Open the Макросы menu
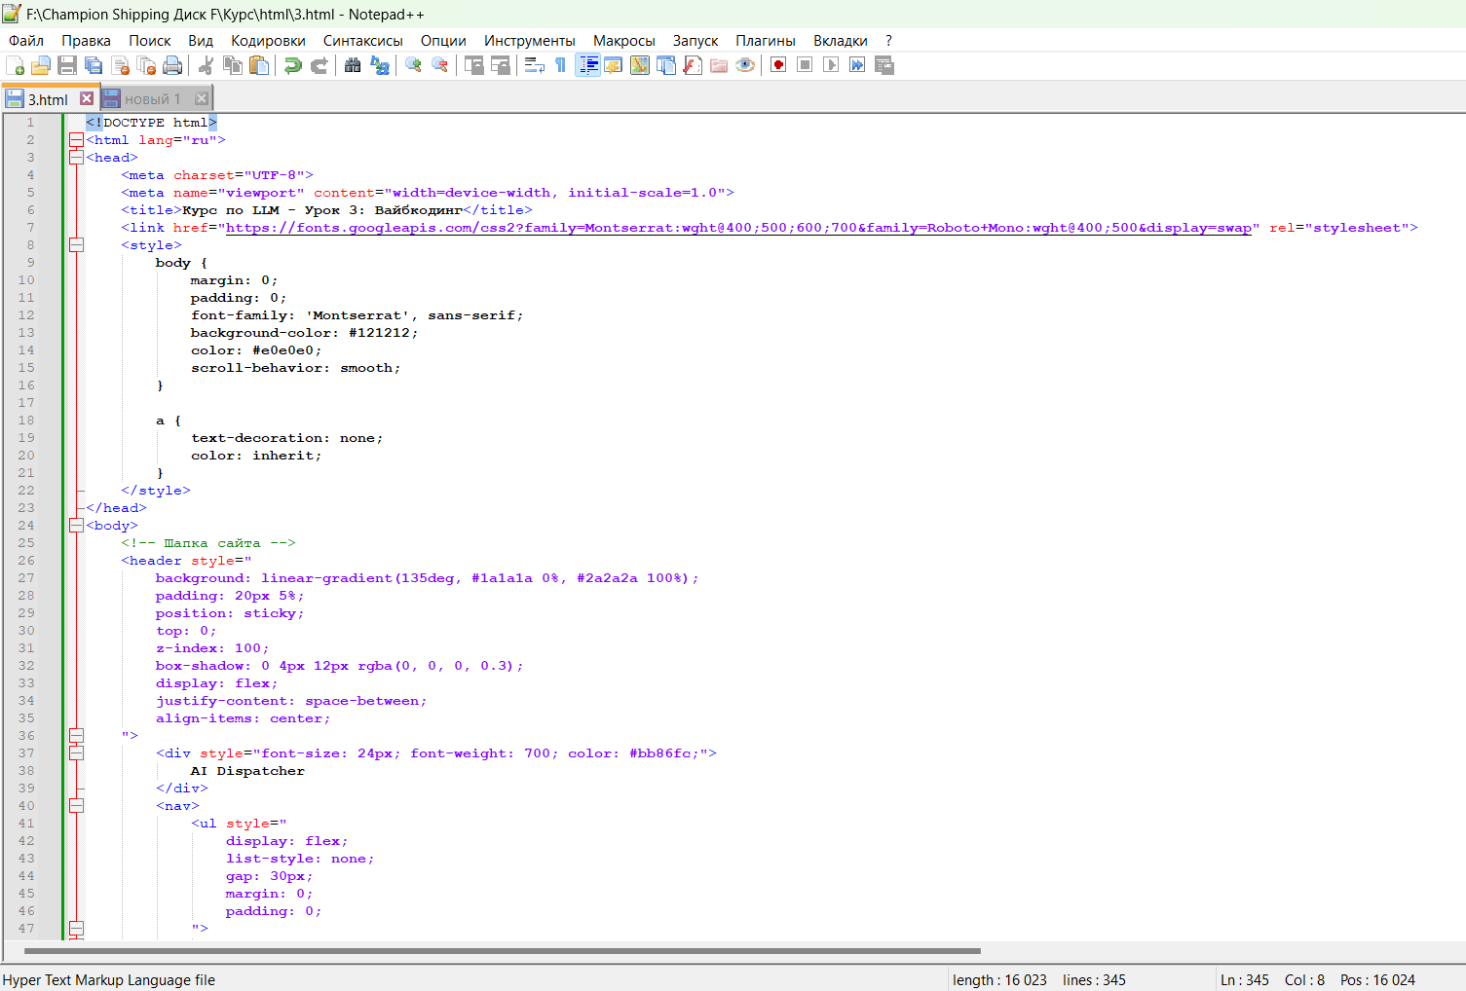 pos(624,41)
